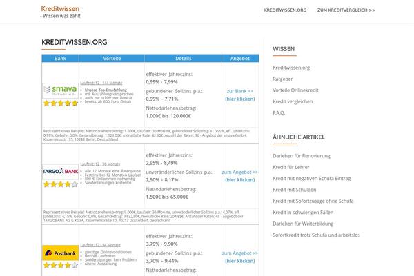The image size is (414, 276).
Task: Click 'rasche Auszahlung' bullet text
Action: pos(101,264)
